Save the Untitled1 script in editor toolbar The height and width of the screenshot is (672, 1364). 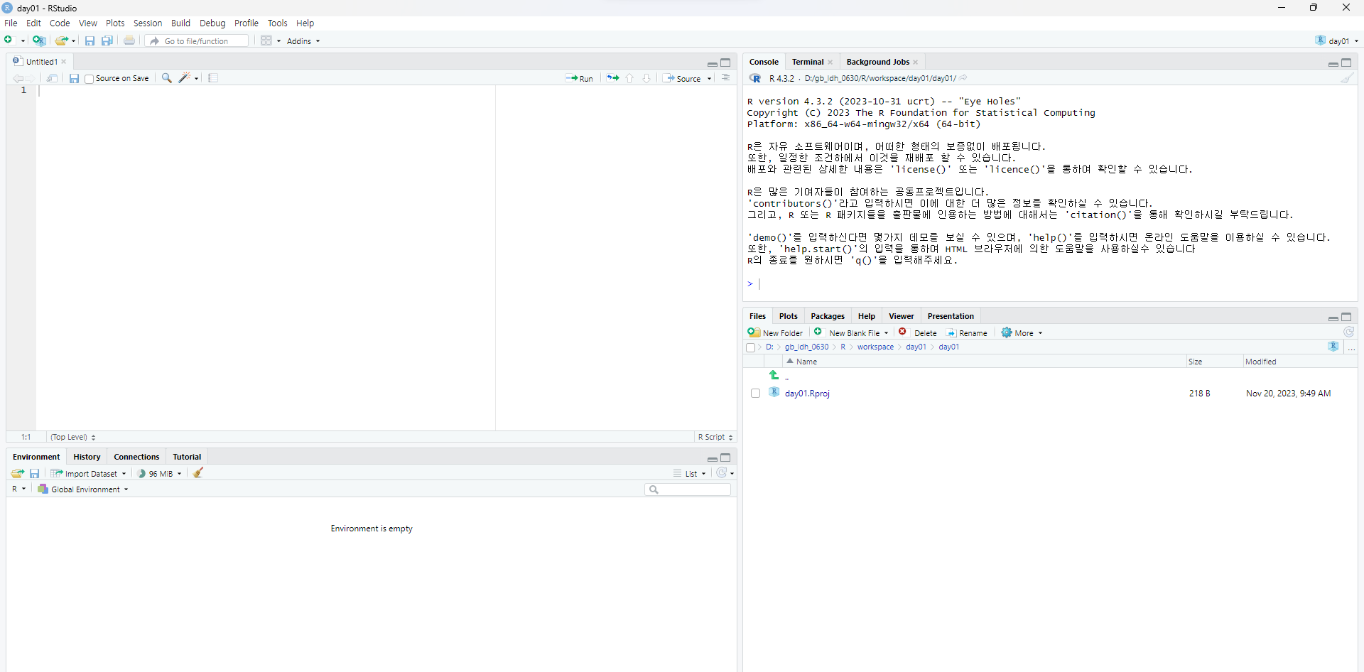pos(74,78)
